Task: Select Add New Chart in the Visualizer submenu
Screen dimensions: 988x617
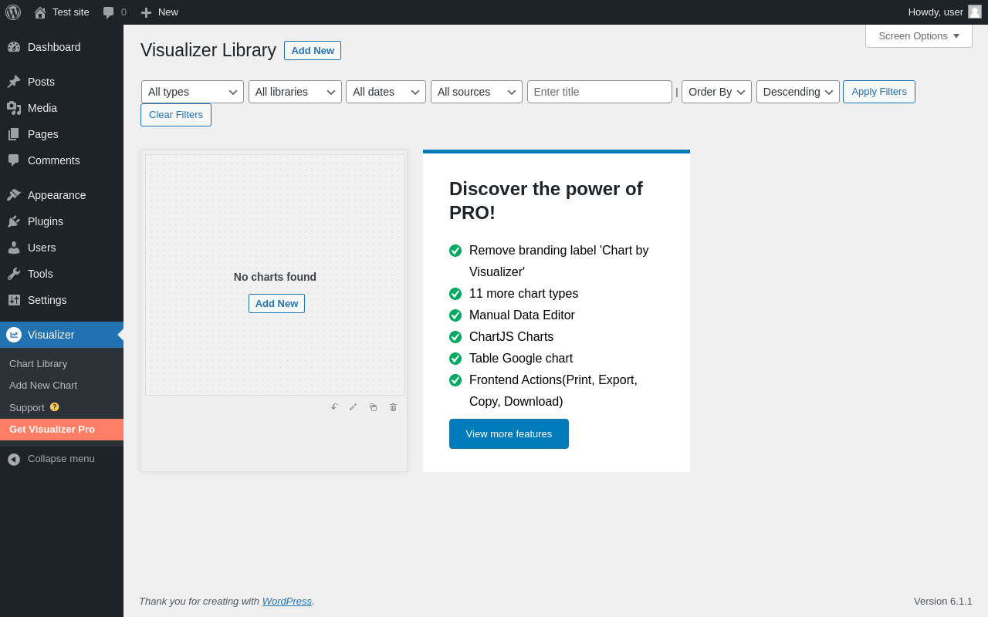Action: pyautogui.click(x=62, y=386)
